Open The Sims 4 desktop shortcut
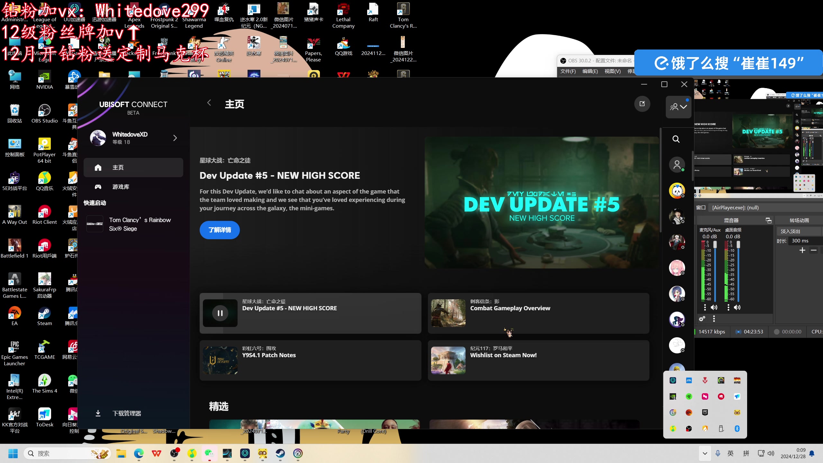This screenshot has width=823, height=463. (x=45, y=384)
